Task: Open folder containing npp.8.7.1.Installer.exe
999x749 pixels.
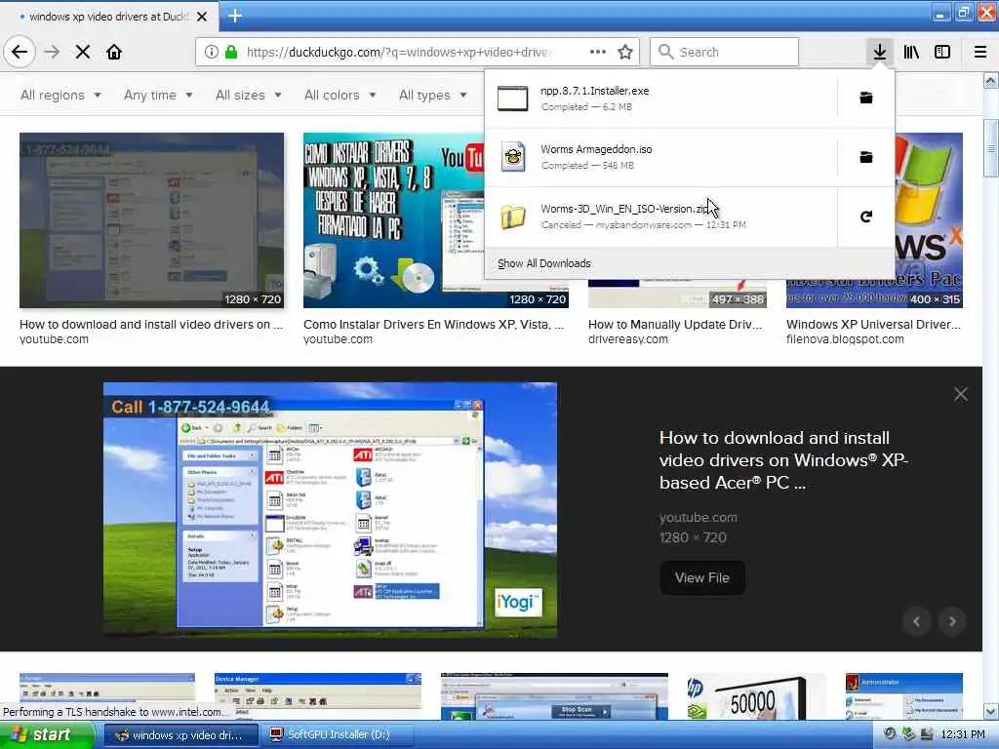Action: coord(866,99)
